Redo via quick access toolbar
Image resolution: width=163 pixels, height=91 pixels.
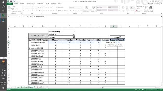pos(18,1)
